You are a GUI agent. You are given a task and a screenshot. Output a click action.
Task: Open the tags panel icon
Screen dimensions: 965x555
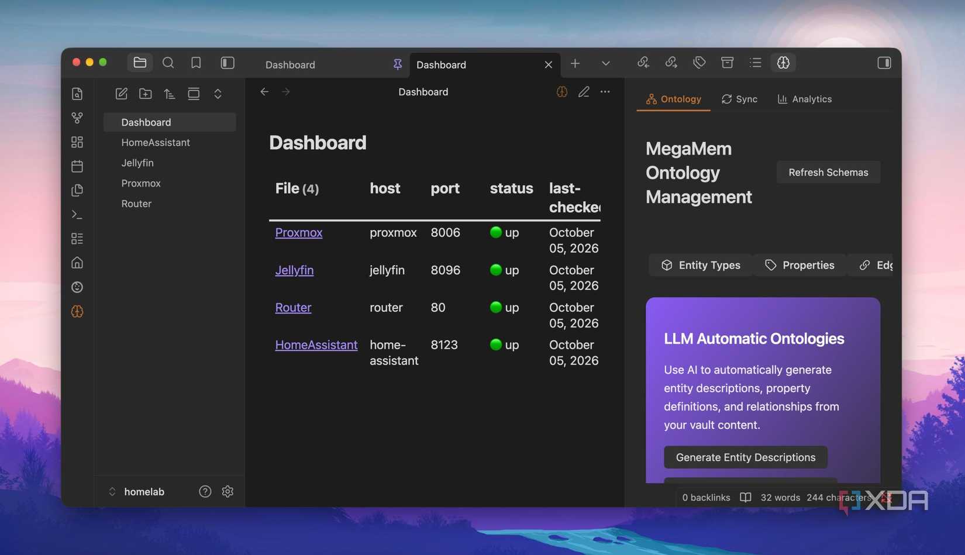(x=699, y=63)
